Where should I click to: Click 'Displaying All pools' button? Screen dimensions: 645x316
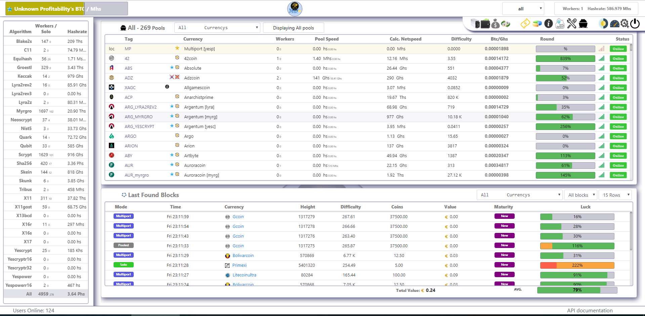[x=293, y=28]
